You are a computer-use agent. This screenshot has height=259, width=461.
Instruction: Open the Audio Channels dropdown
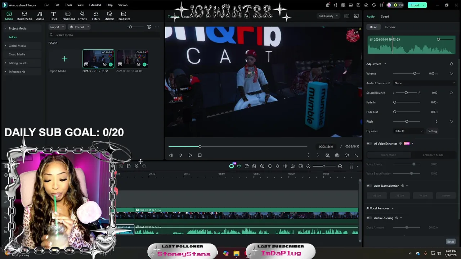point(424,83)
